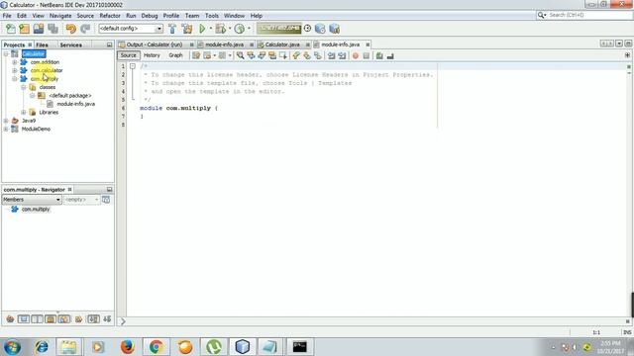This screenshot has width=634, height=356.
Task: Click the Clean and Build Project icon
Action: pos(187,29)
